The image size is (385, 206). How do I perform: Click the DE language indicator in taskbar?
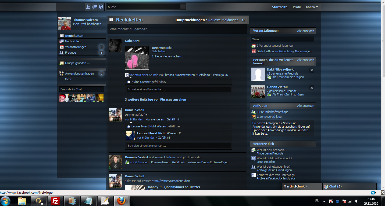(317, 200)
